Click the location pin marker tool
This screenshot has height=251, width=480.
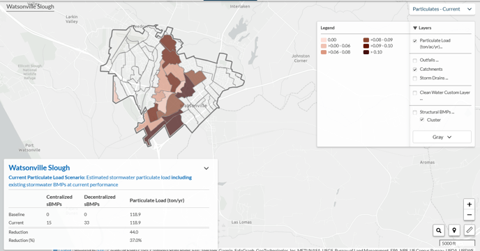(454, 230)
